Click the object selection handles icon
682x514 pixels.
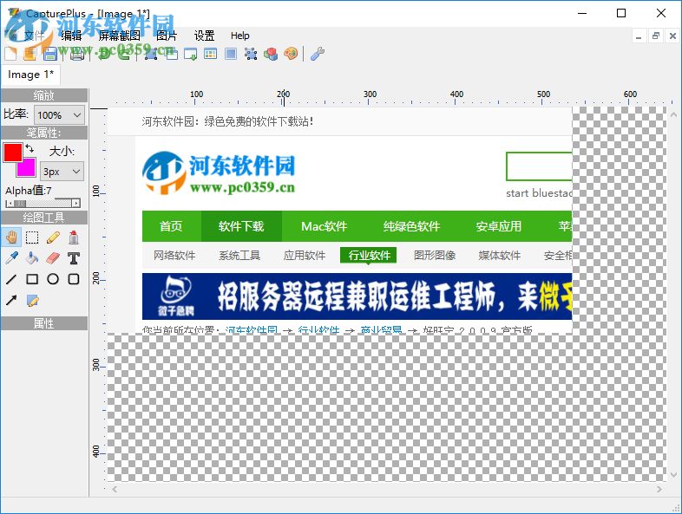click(x=251, y=54)
